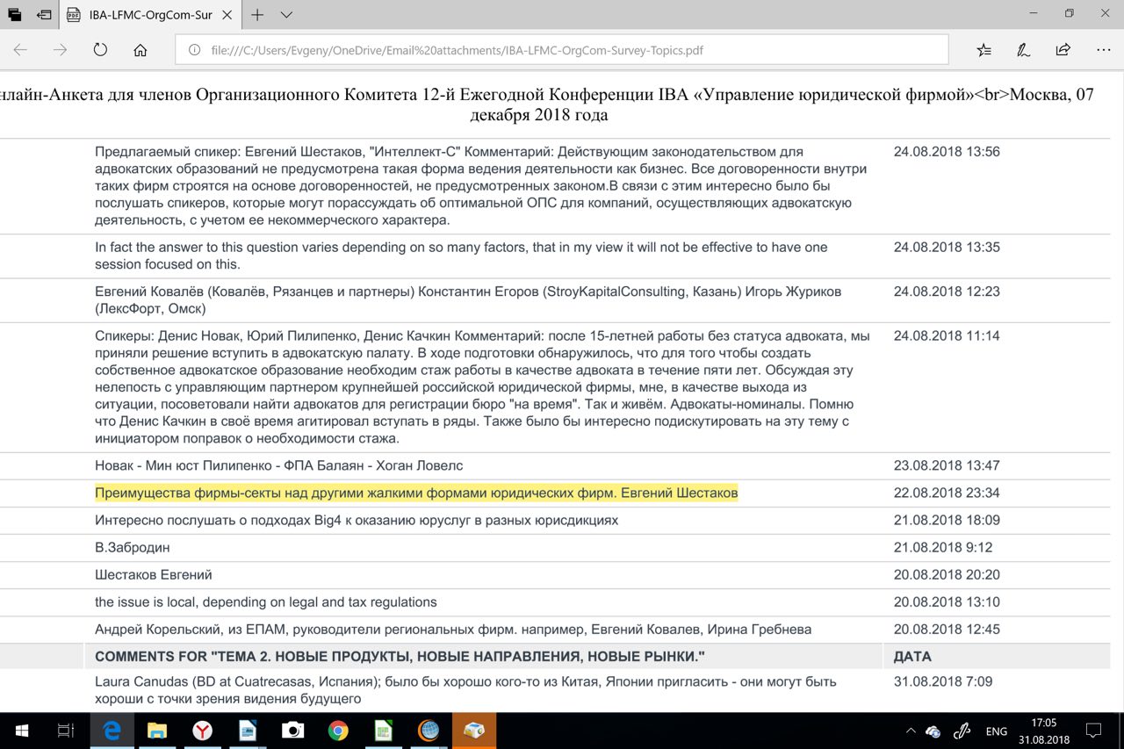
Task: Select the comment "В.Забродин"
Action: [x=133, y=547]
